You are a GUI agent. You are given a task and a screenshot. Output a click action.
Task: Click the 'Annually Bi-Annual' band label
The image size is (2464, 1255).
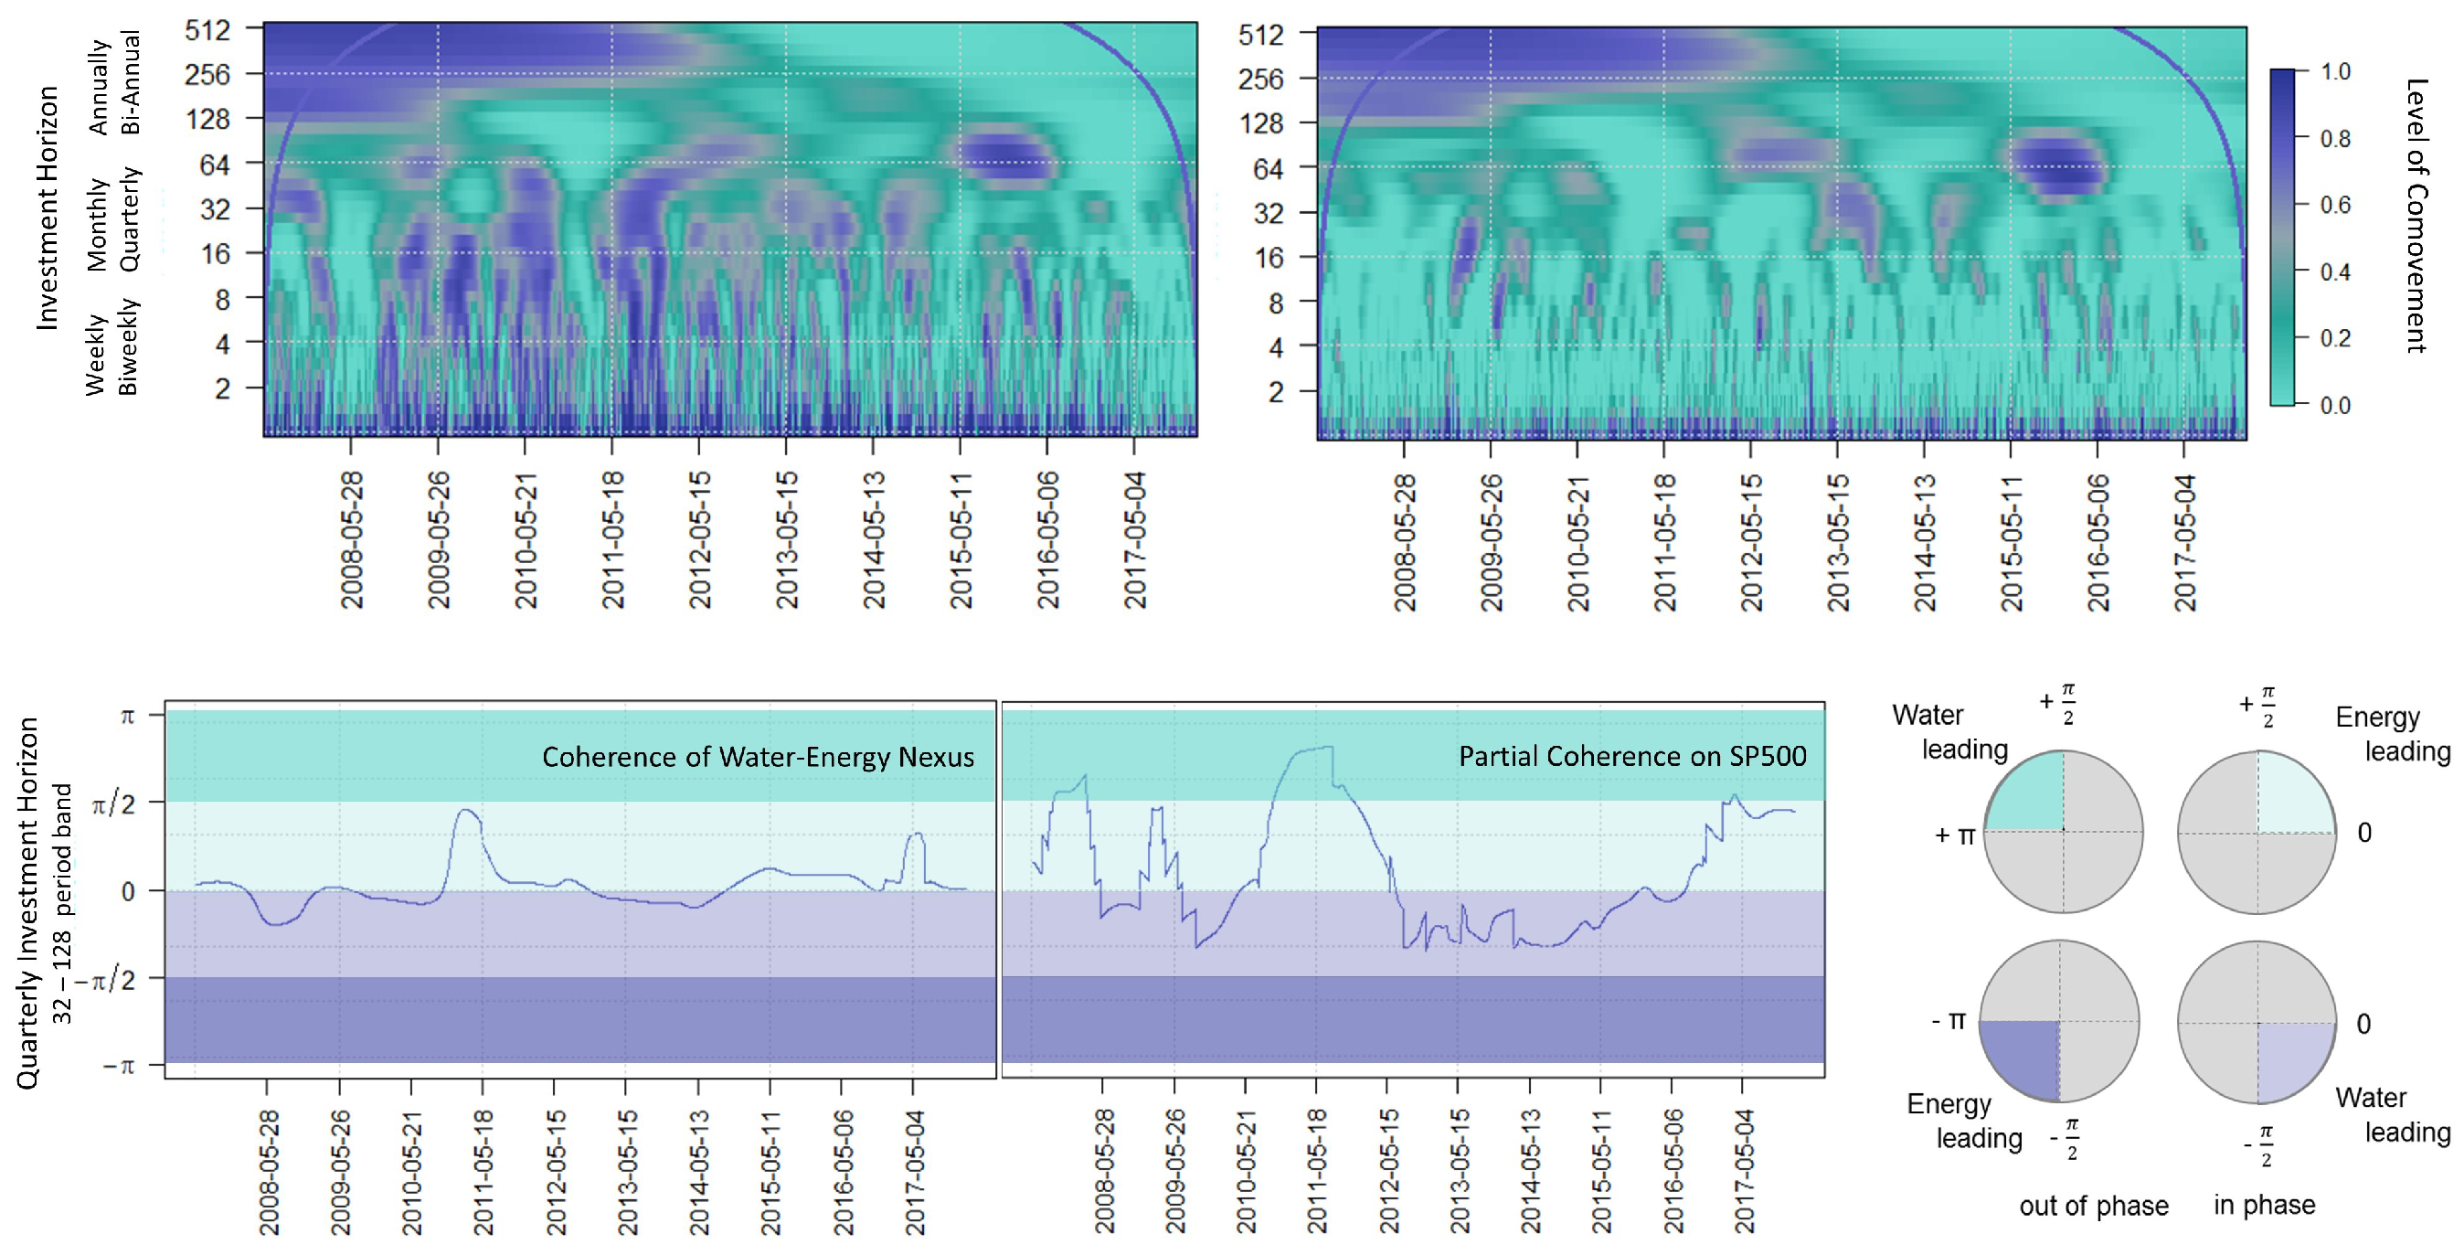[114, 84]
